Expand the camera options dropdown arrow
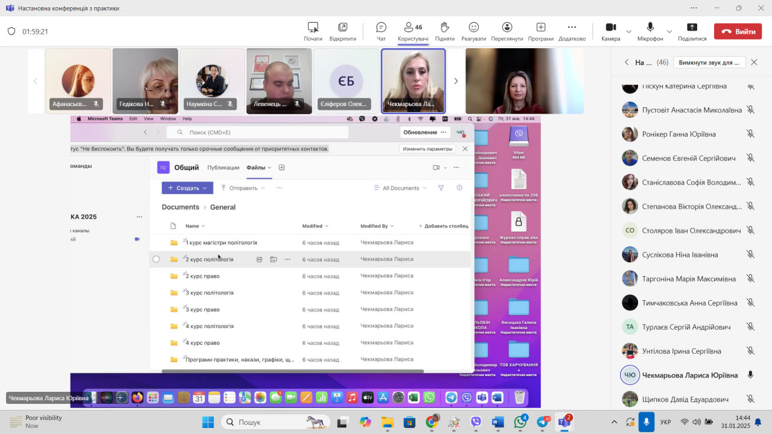772x434 pixels. pos(628,31)
